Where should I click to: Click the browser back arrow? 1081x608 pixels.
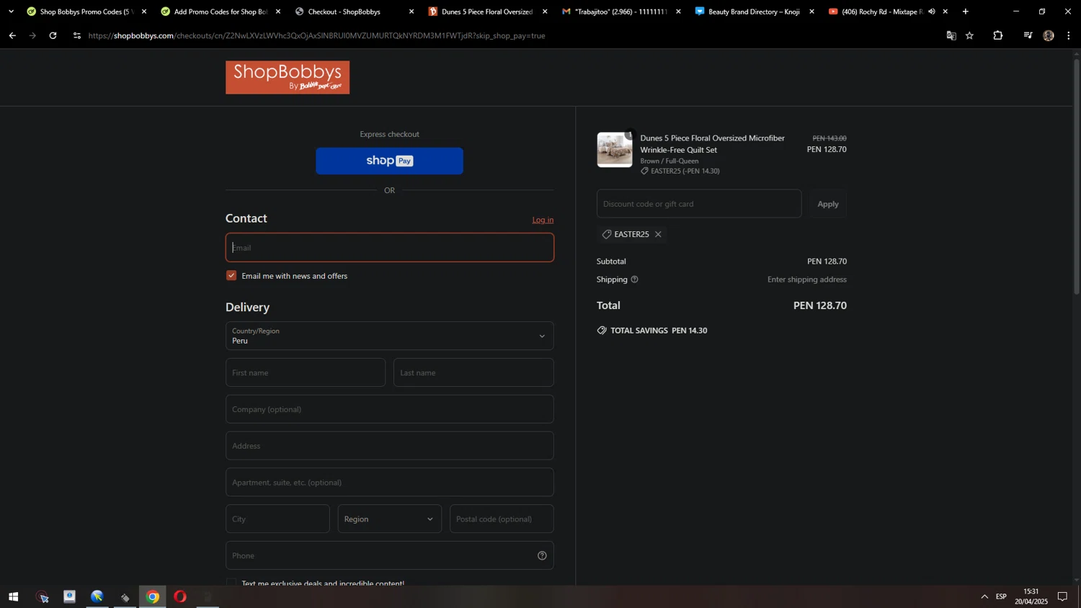12,35
